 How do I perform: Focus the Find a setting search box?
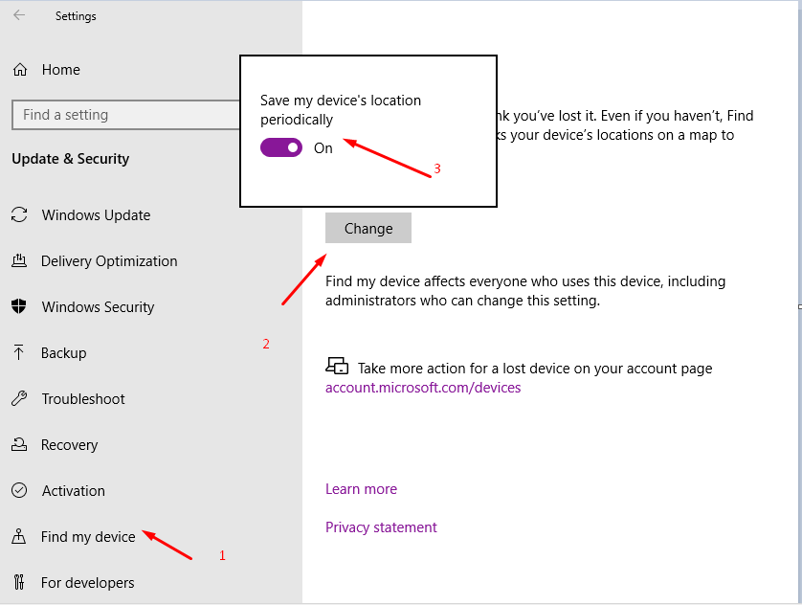click(125, 115)
